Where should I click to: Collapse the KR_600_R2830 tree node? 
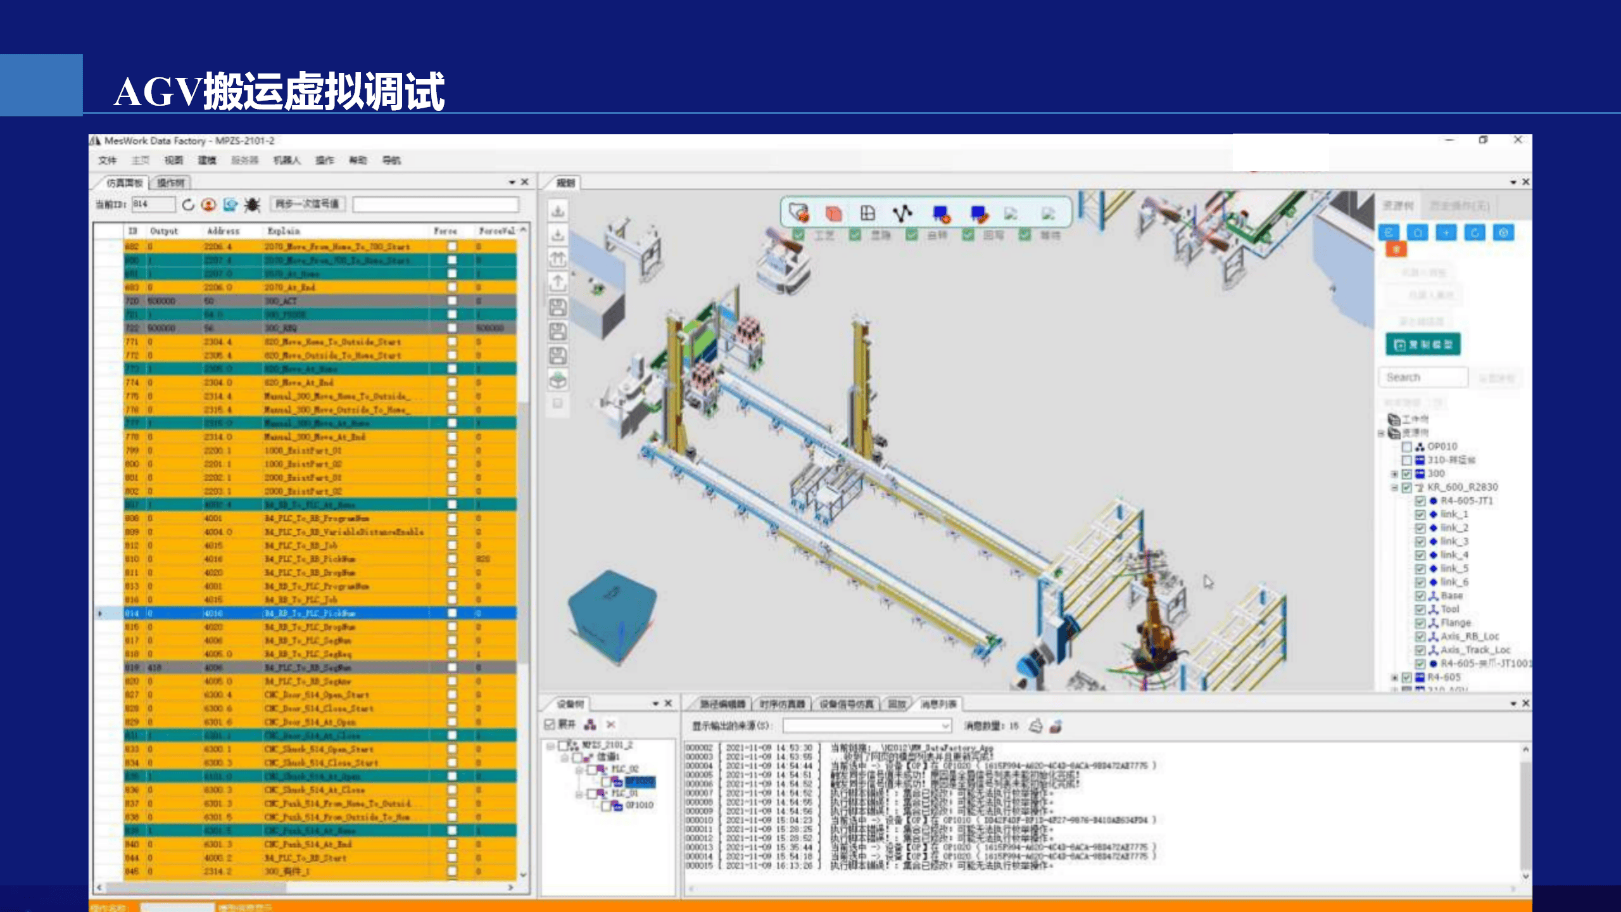tap(1394, 487)
